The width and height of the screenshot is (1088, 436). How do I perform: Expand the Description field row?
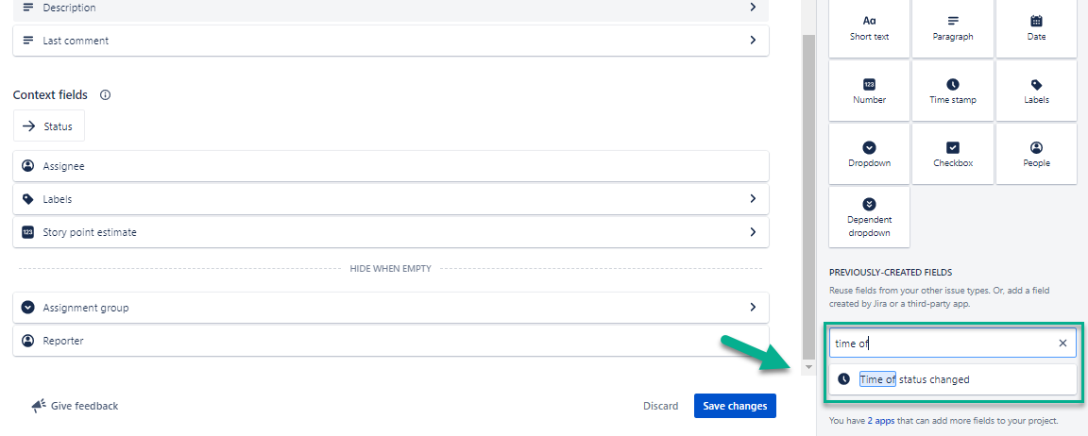(753, 8)
